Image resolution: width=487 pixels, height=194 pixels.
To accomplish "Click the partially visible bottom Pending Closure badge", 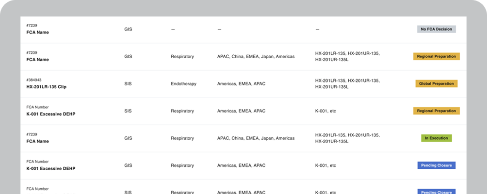I will tap(436, 192).
